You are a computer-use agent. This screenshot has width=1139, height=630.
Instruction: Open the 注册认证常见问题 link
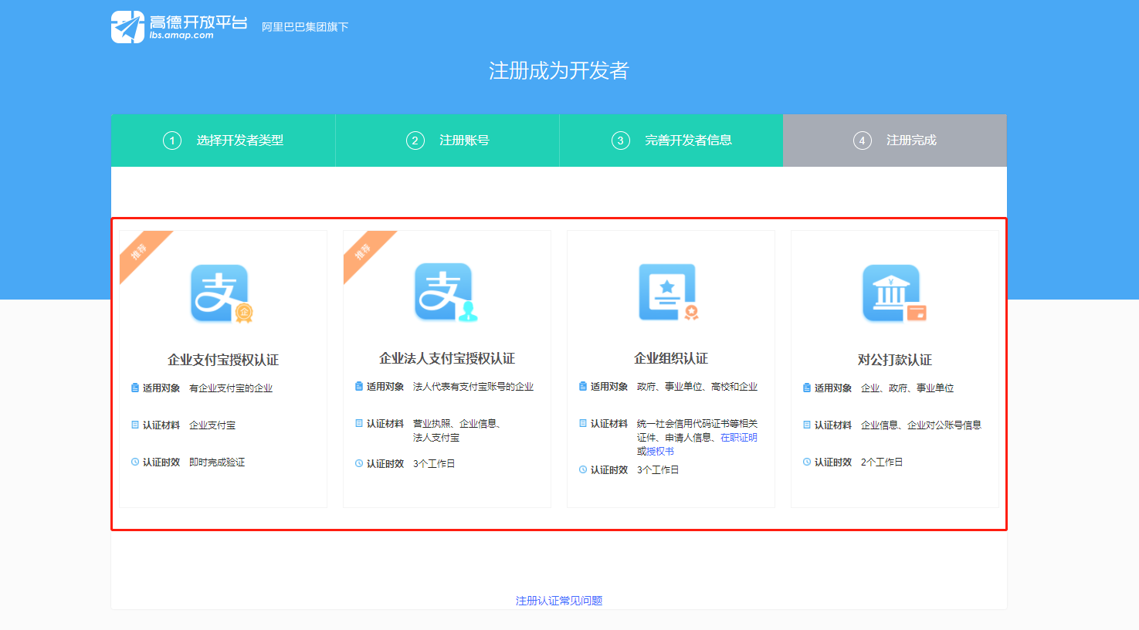point(559,601)
